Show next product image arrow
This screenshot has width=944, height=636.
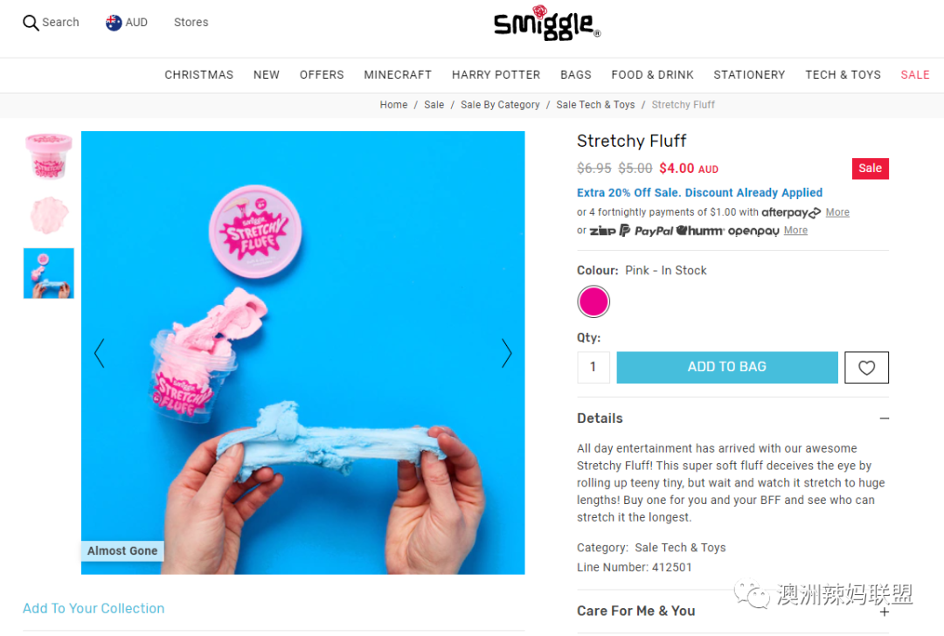pyautogui.click(x=507, y=353)
